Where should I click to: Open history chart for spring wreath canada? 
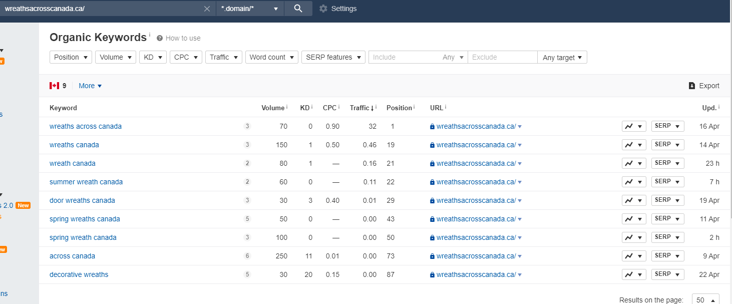pyautogui.click(x=634, y=237)
